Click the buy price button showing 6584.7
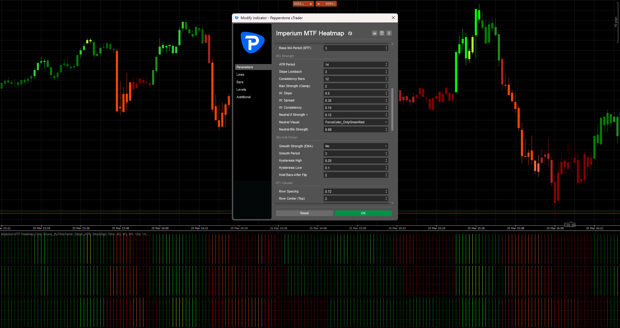This screenshot has width=620, height=328. point(326,4)
